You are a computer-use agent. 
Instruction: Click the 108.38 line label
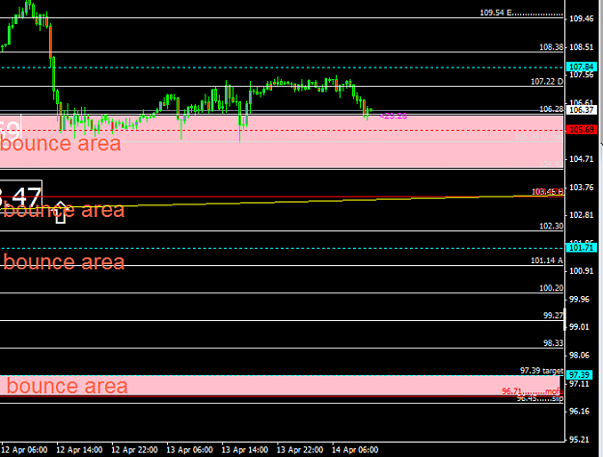point(551,47)
